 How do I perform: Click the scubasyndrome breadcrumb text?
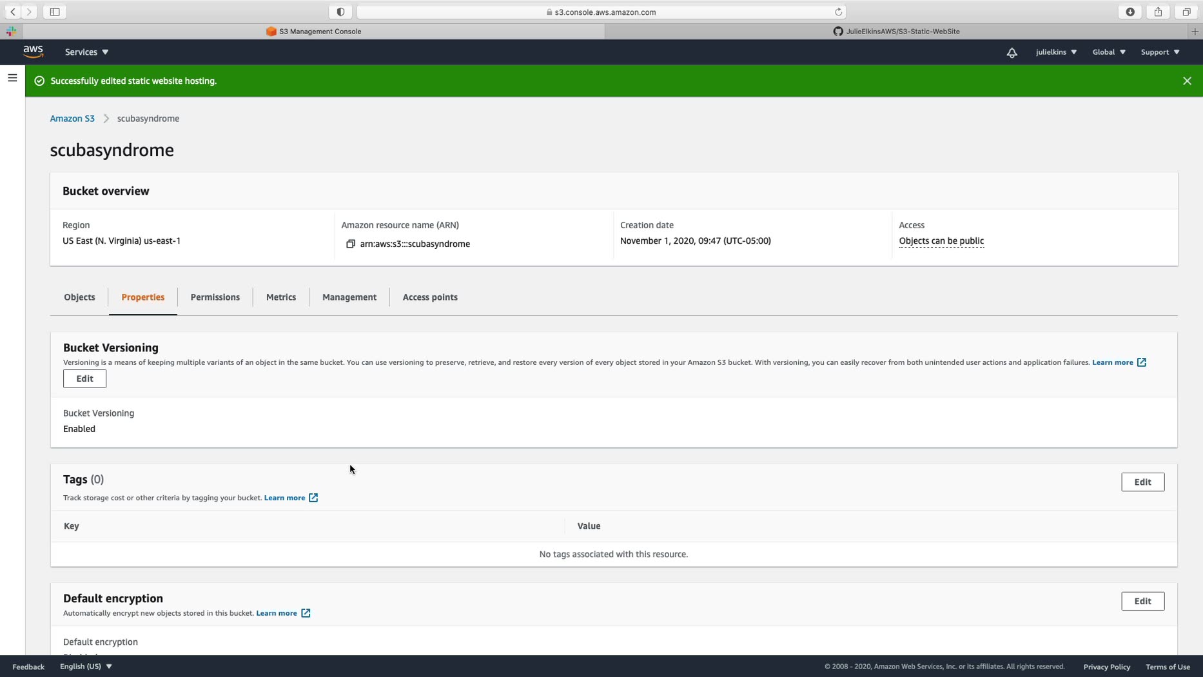148,119
